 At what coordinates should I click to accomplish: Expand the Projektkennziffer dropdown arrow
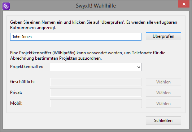[139, 67]
